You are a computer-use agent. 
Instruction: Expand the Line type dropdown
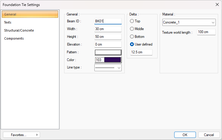tap(108, 68)
